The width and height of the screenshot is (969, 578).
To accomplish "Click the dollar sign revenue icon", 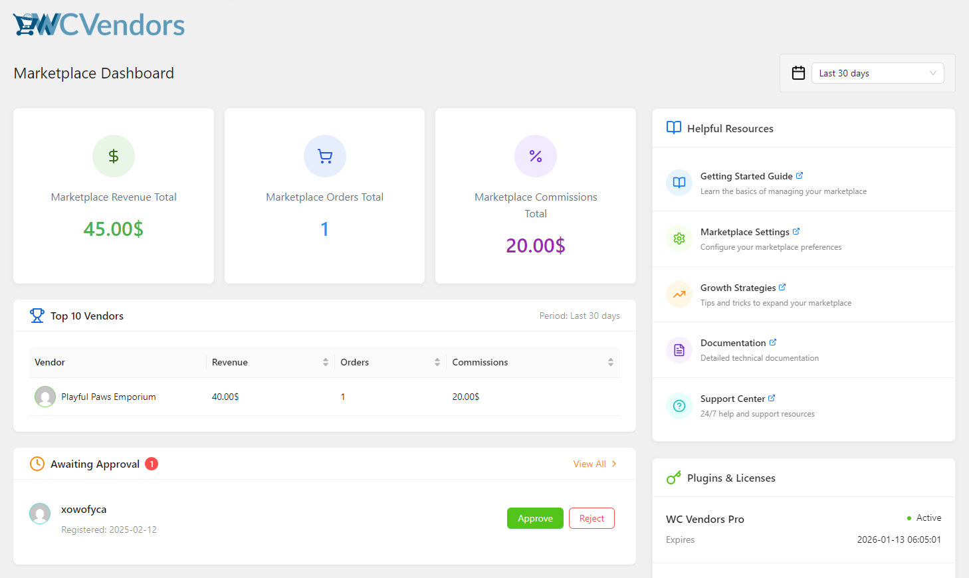I will point(114,156).
